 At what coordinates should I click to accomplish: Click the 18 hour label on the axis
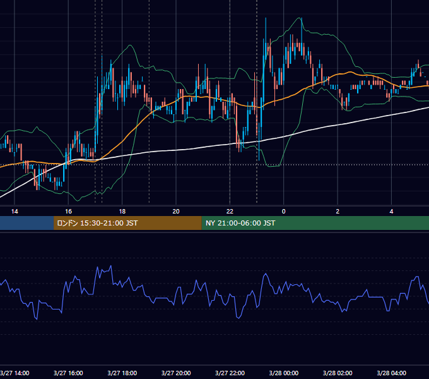[x=122, y=212]
